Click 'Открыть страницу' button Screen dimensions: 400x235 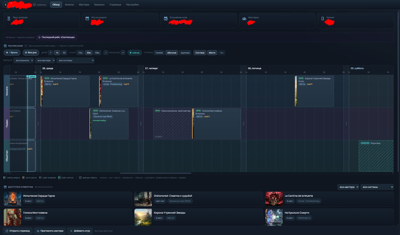click(x=18, y=231)
